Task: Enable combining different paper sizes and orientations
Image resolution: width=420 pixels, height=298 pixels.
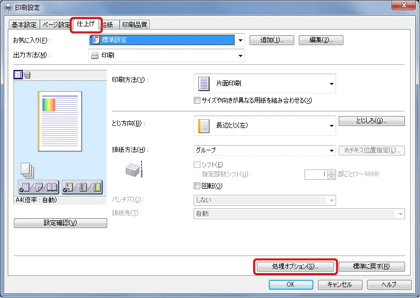Action: (197, 101)
